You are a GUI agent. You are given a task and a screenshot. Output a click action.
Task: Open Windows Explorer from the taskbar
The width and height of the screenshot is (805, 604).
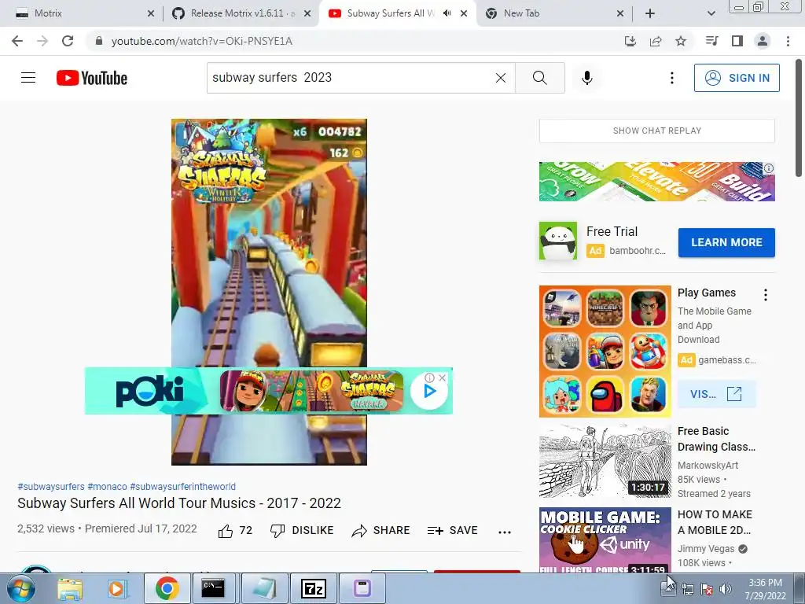pos(70,588)
